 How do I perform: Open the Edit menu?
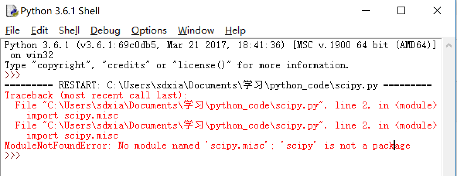click(39, 30)
